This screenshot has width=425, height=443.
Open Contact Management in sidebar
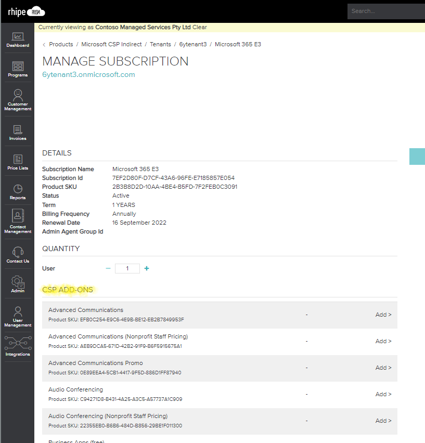tap(18, 221)
